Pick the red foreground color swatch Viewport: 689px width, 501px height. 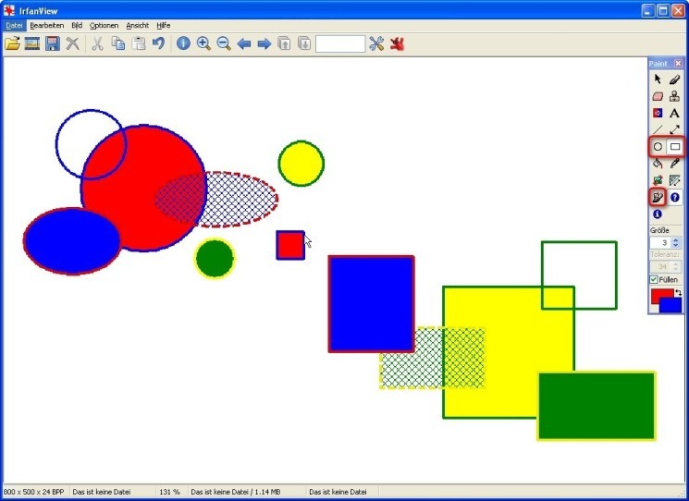point(659,294)
